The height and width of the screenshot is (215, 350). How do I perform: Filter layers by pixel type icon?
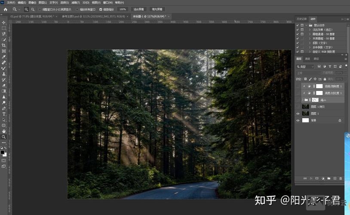(319, 67)
